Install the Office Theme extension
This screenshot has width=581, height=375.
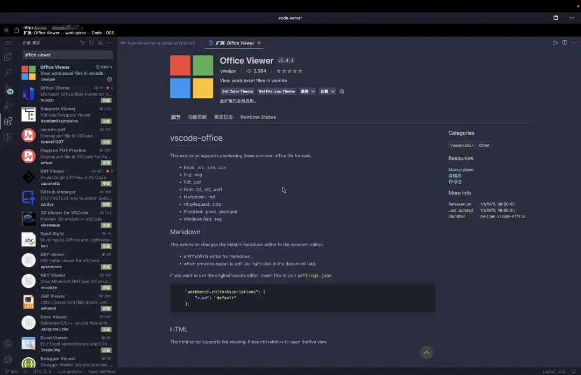107,100
